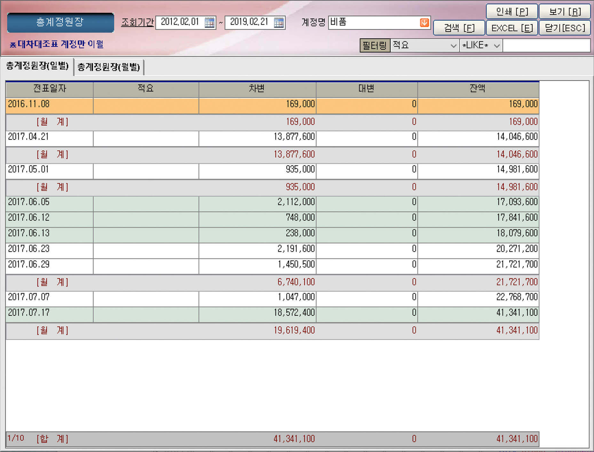The width and height of the screenshot is (594, 452).
Task: Select the row dated 2017.06.13
Action: pos(272,235)
